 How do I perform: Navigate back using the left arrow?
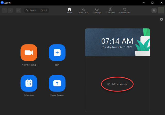[4, 11]
